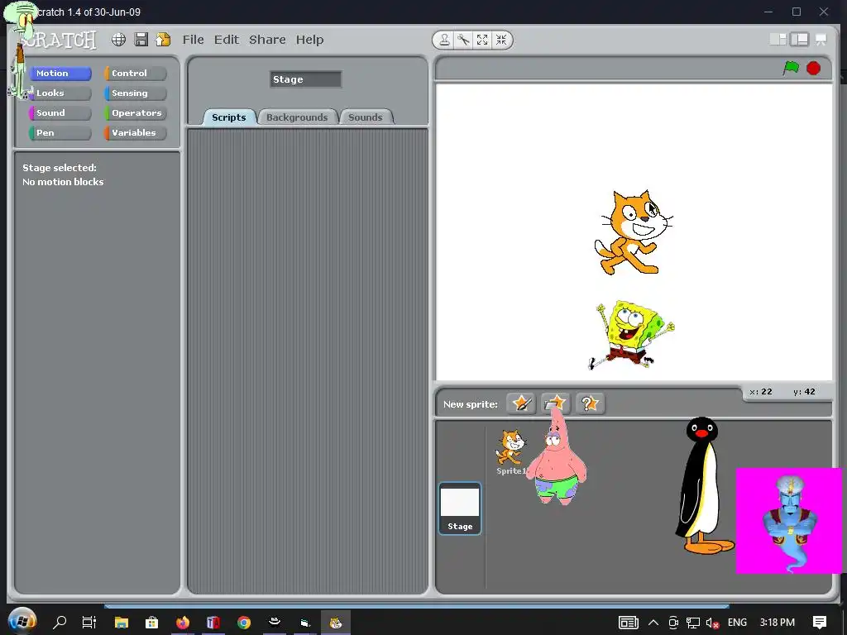The width and height of the screenshot is (847, 635).
Task: Switch to the Sounds tab
Action: [366, 117]
